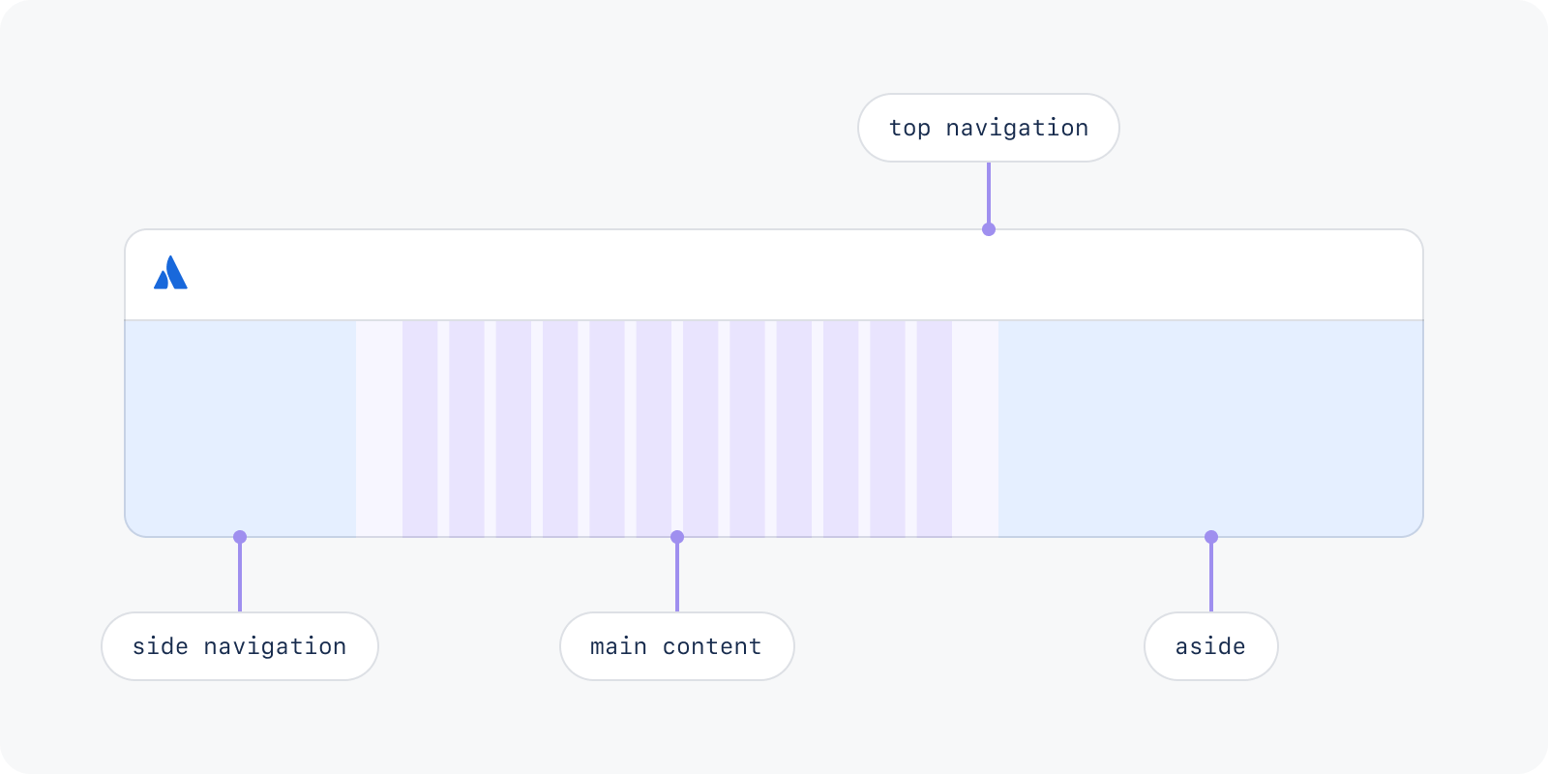Click the "main content" label pill
This screenshot has height=774, width=1548.
point(677,646)
